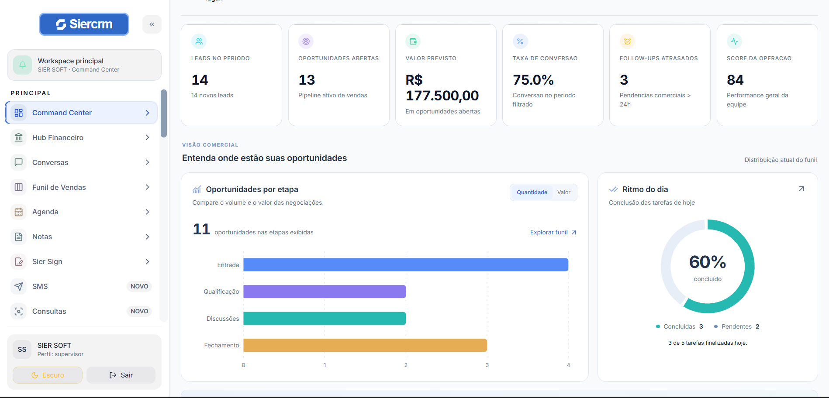The image size is (829, 398).
Task: Open Ritmo do dia expand arrow
Action: tap(801, 189)
